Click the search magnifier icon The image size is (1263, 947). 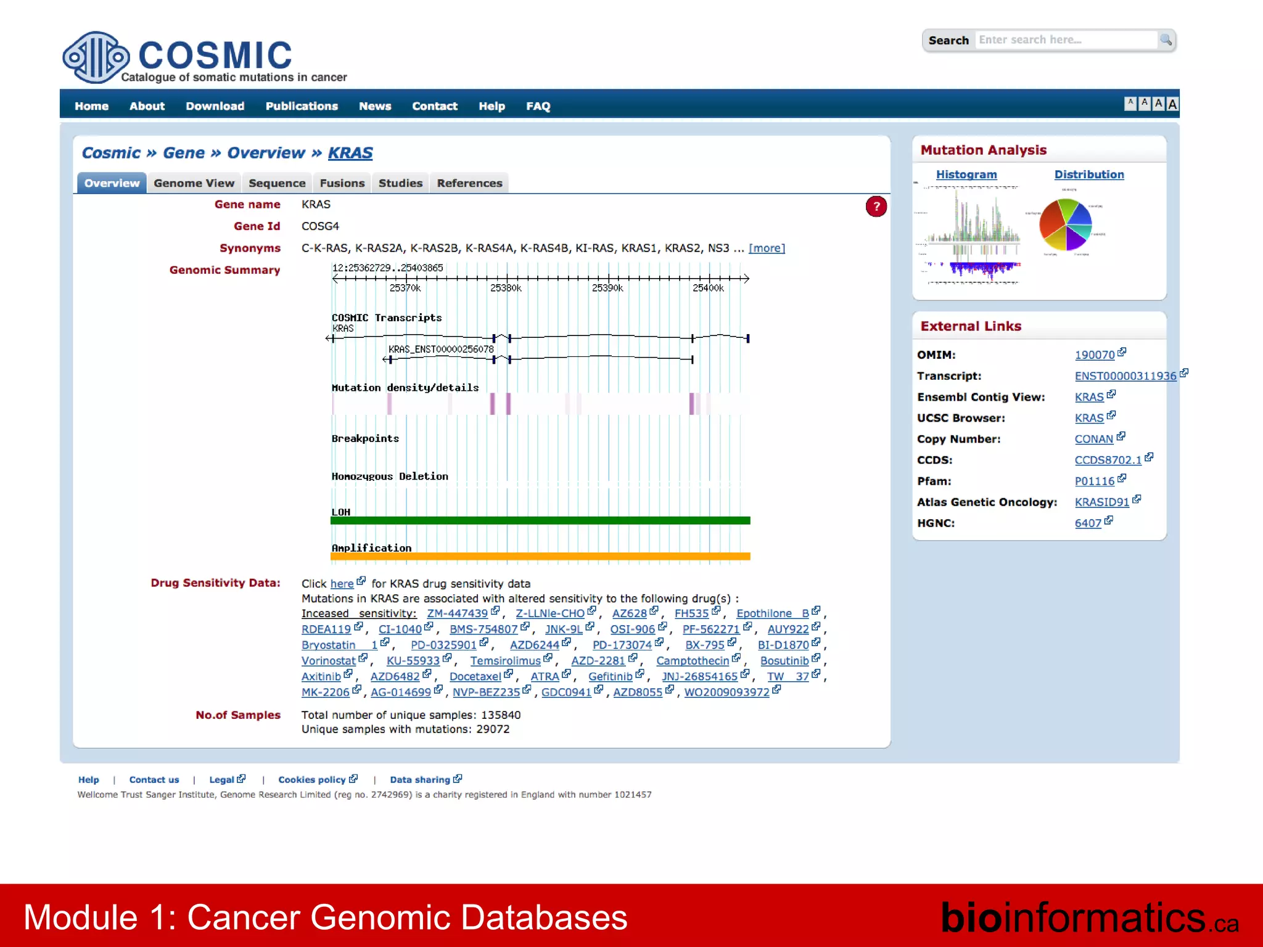click(1166, 40)
